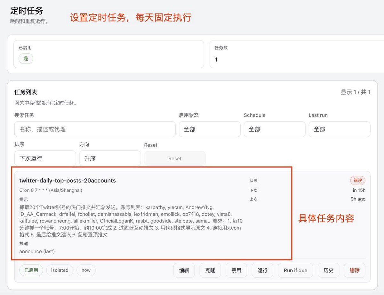Open the 方向 dropdown showing 升序
The height and width of the screenshot is (295, 384).
(110, 158)
